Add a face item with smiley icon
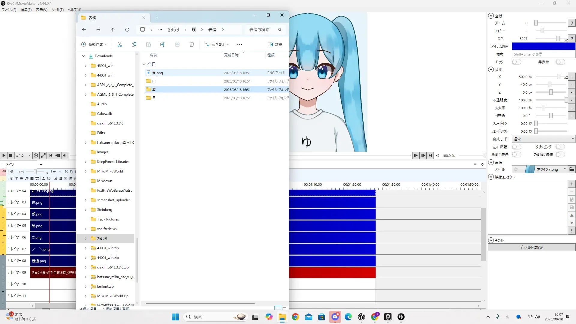The height and width of the screenshot is (324, 576). point(49,178)
